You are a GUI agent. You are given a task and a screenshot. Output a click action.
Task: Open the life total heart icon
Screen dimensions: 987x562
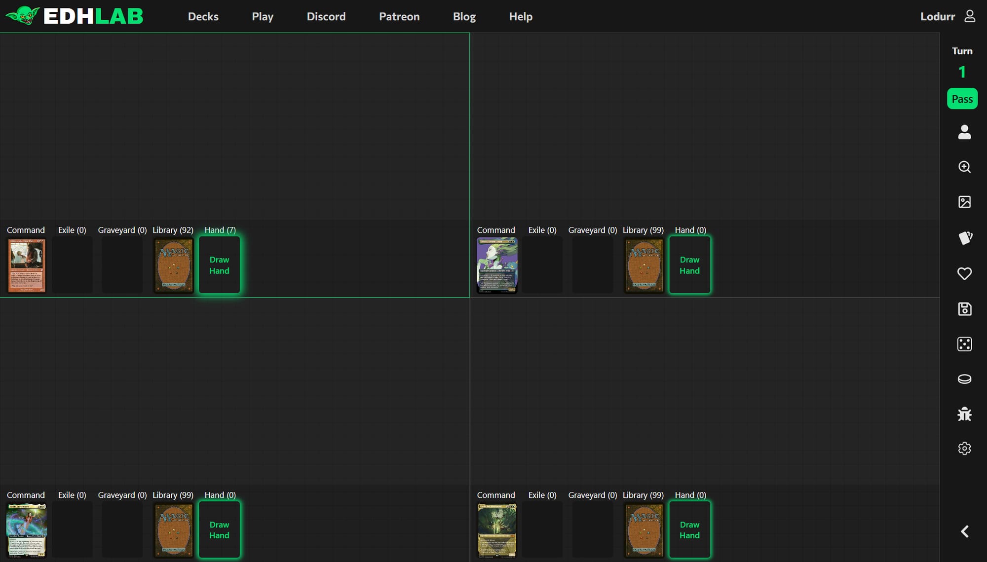964,273
